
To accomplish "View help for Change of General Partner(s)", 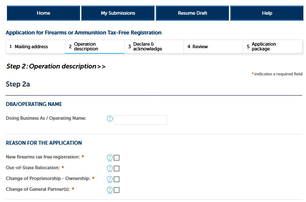I will tap(109, 190).
